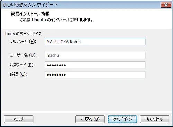The image size is (173, 127).
Task: Click the フル ネーム input field
Action: (x=95, y=42)
